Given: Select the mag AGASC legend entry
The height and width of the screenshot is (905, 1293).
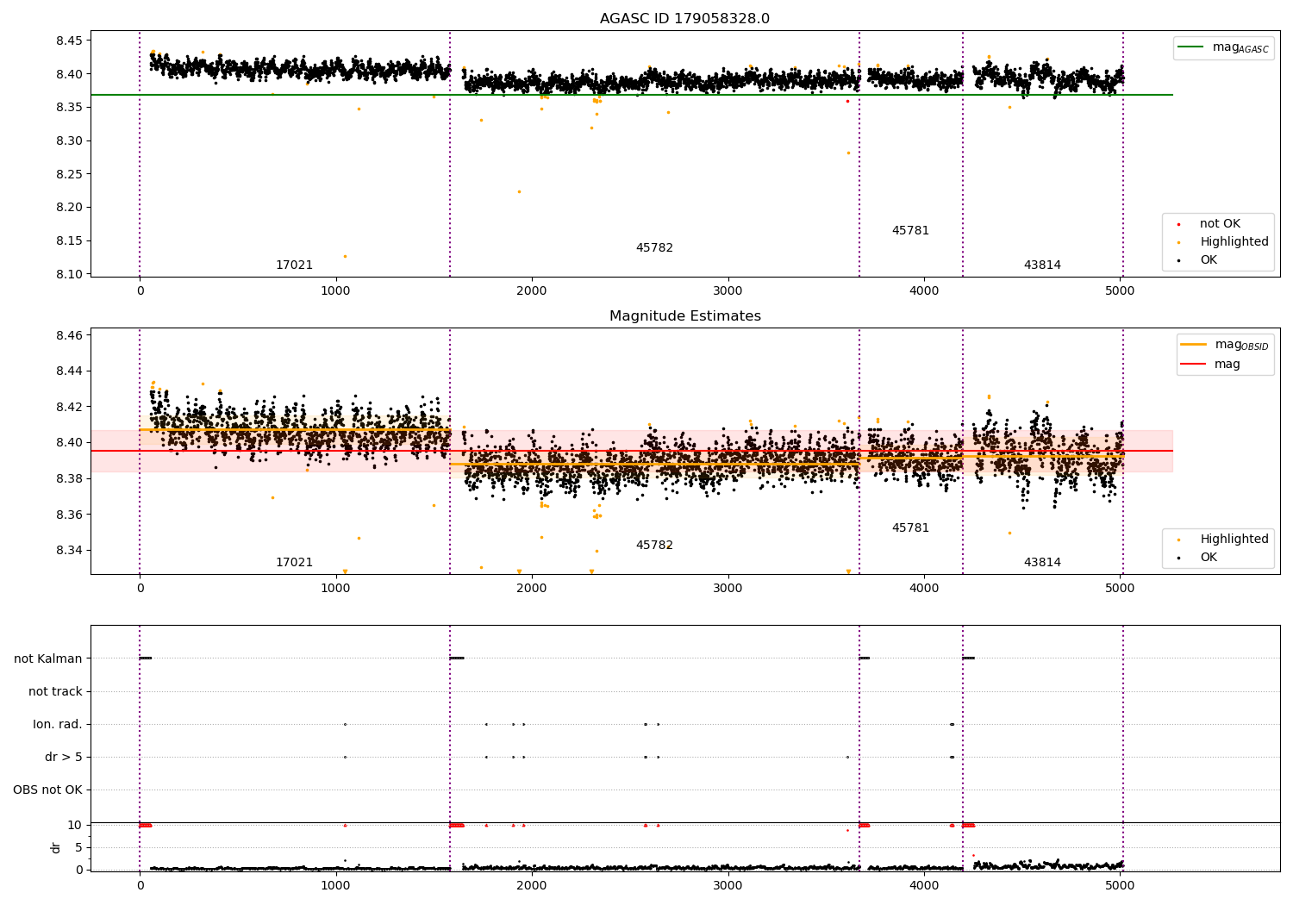Looking at the screenshot, I should [x=1223, y=47].
